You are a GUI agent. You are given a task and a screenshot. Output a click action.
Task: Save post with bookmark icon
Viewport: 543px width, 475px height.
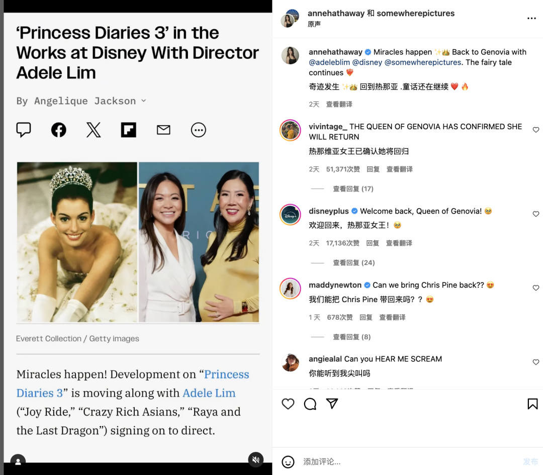tap(532, 404)
